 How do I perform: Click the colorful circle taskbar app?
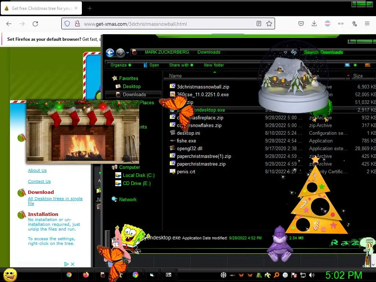click(x=135, y=275)
